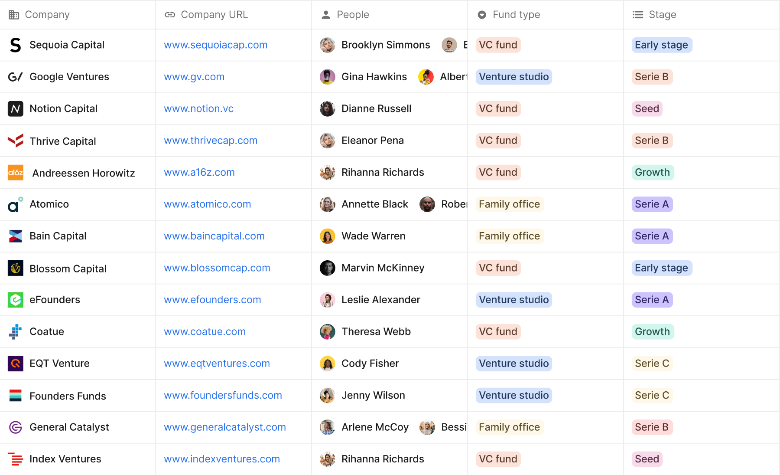Click Theresa Webb avatar
The image size is (780, 475).
tap(328, 332)
